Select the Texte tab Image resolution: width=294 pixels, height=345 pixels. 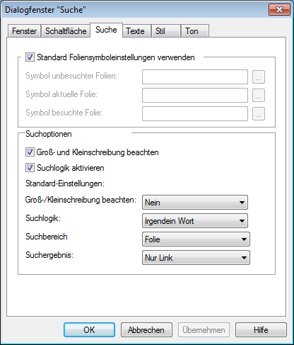(x=136, y=31)
